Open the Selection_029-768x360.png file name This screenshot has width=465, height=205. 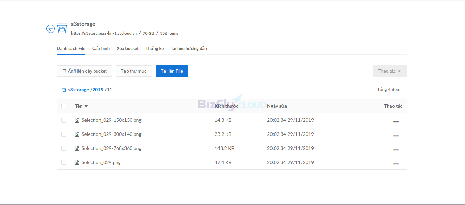pos(111,148)
